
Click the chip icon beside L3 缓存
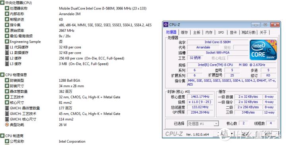pyautogui.click(x=7, y=64)
